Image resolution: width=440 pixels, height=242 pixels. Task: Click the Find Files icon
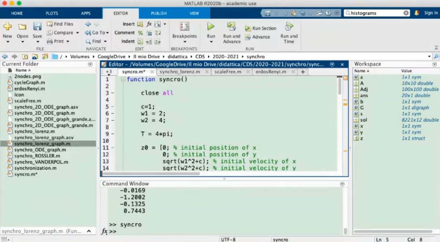pos(50,24)
